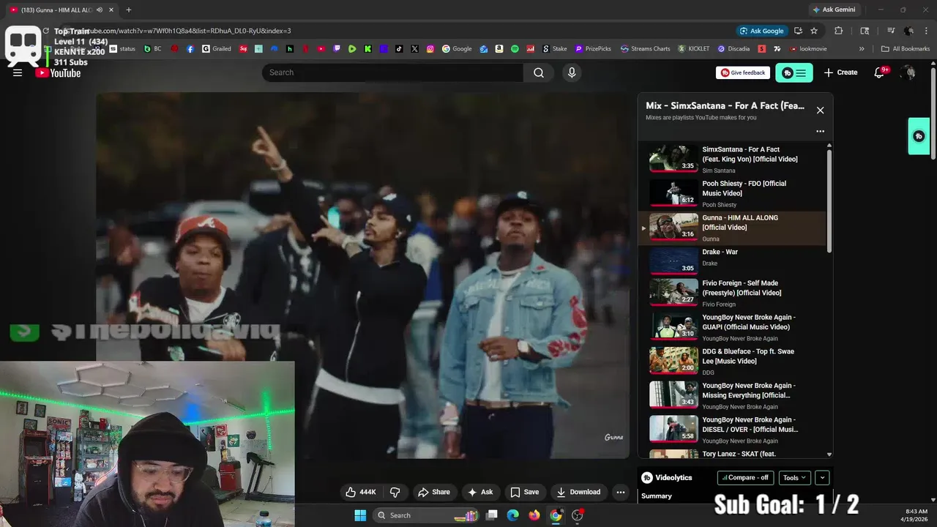Image resolution: width=937 pixels, height=527 pixels.
Task: Collapse Videolytics panel with chevron button
Action: click(822, 478)
